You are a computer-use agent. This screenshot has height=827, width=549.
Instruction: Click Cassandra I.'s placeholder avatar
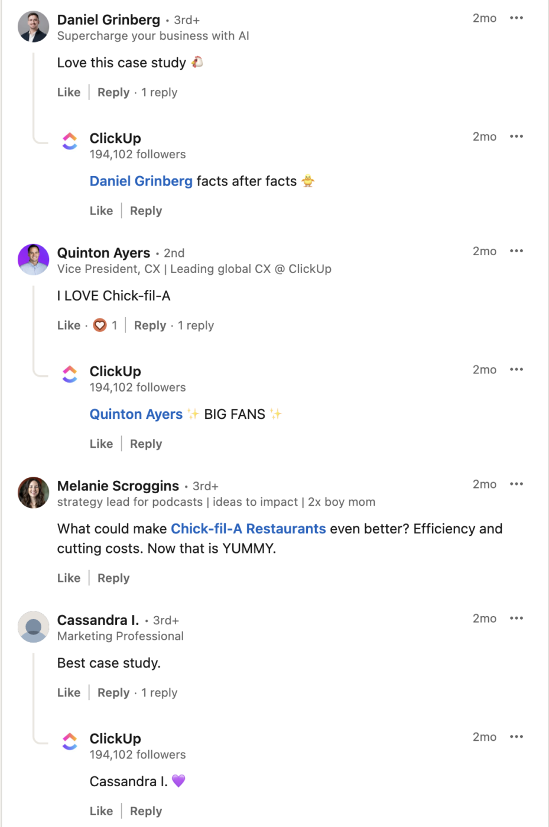pyautogui.click(x=33, y=627)
